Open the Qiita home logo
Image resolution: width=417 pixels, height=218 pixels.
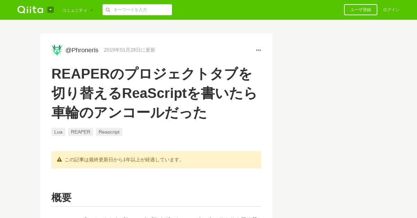click(30, 10)
